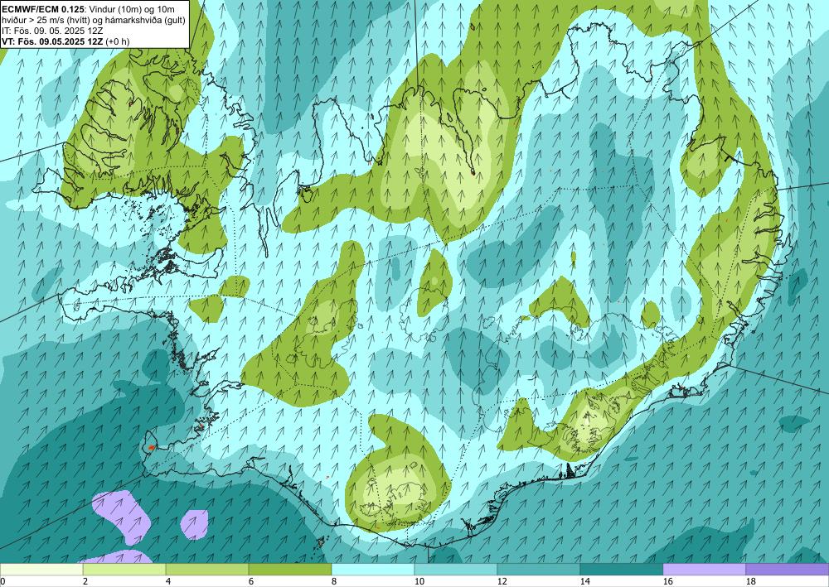
Task: Click the '8' label on the wind scale
Action: pos(334,581)
